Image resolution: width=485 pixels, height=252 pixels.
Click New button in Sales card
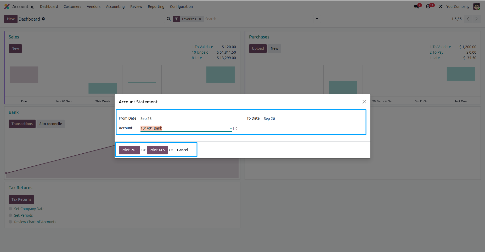[15, 48]
